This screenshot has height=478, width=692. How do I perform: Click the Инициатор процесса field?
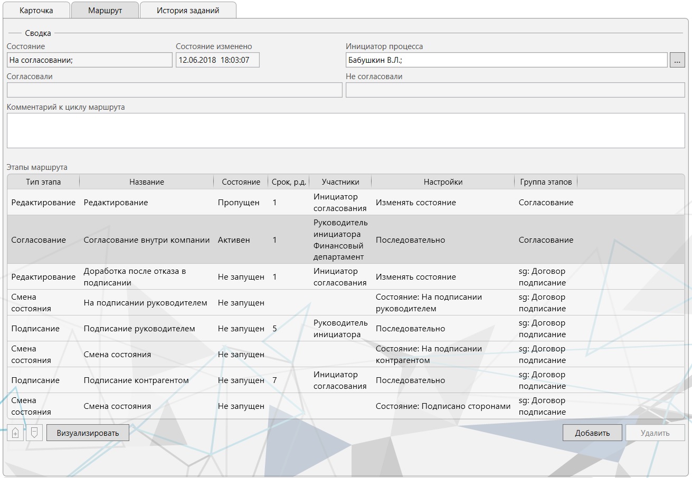coord(506,60)
